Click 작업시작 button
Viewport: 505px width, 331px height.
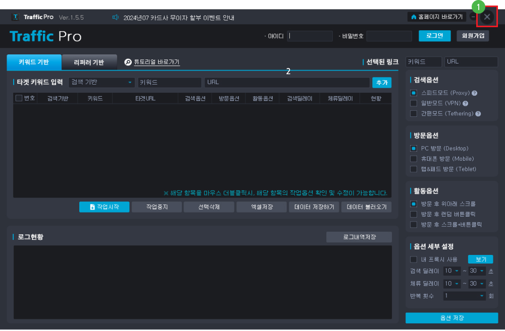point(105,207)
